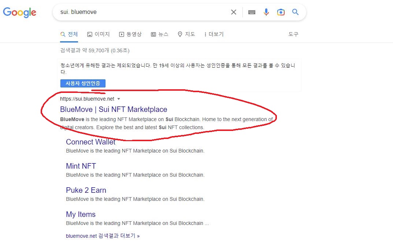Clear the search box with X icon
393x248 pixels.
click(234, 12)
